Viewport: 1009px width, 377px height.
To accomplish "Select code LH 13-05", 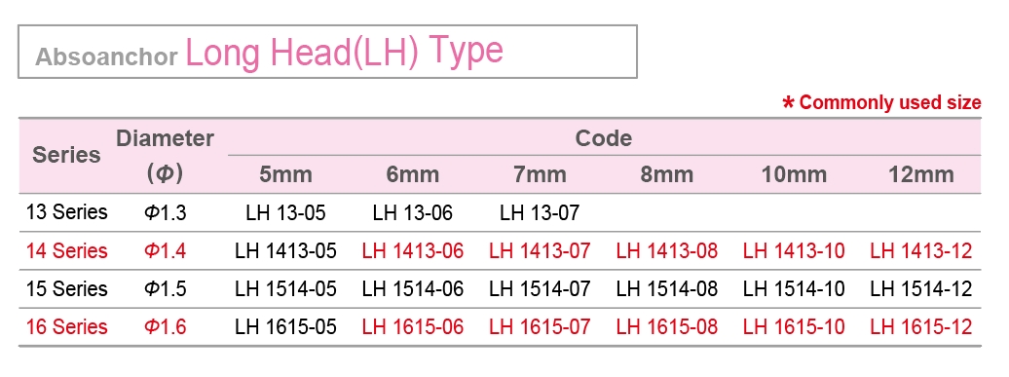I will tap(285, 212).
